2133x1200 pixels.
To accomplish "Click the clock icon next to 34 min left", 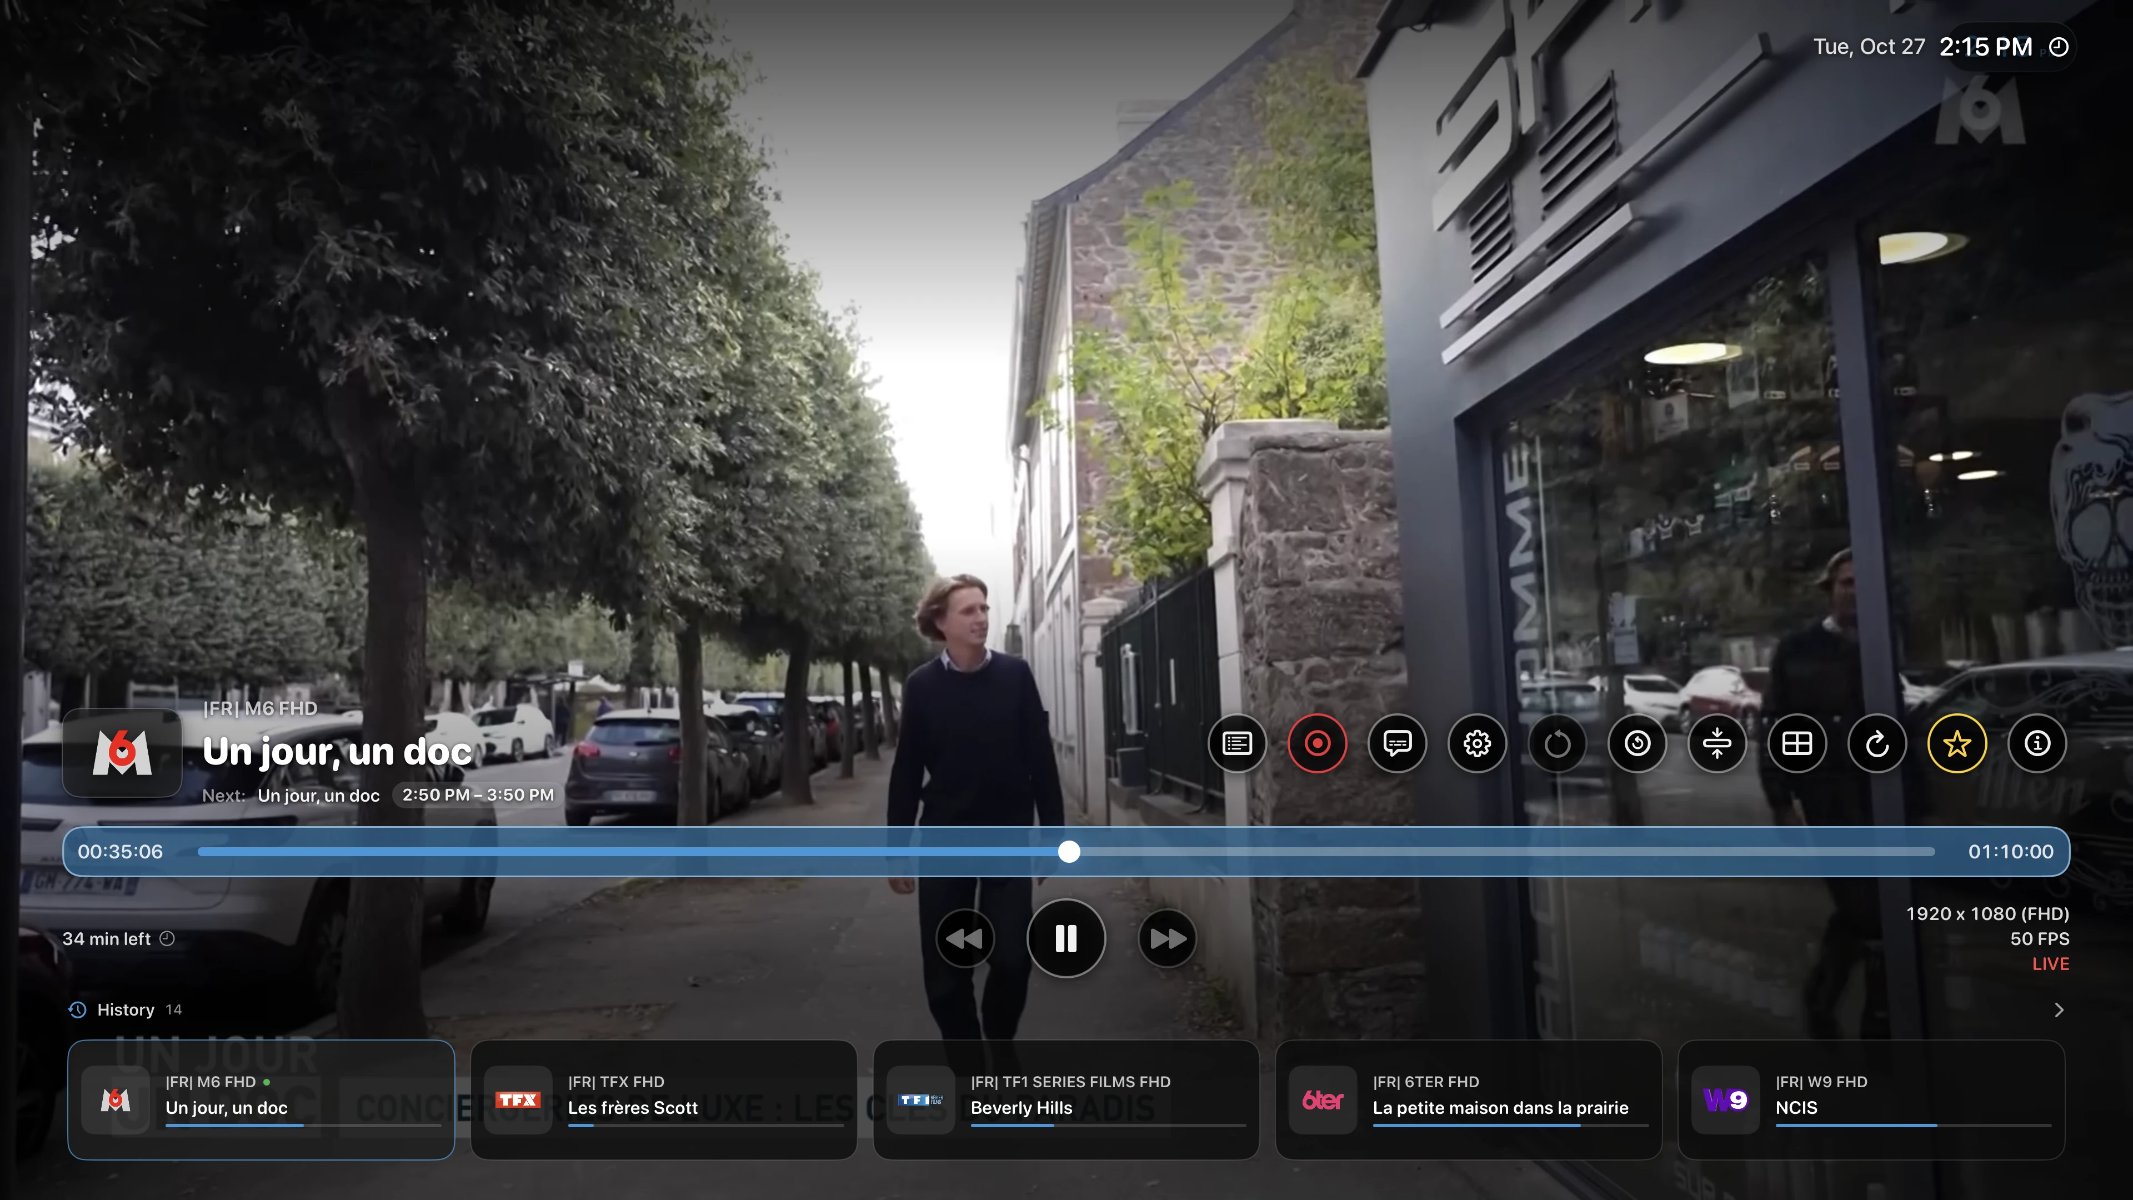I will coord(167,938).
